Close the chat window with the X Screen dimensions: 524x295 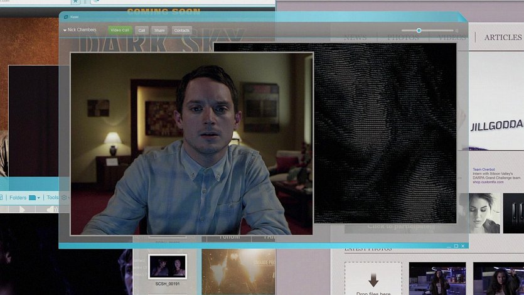464,246
